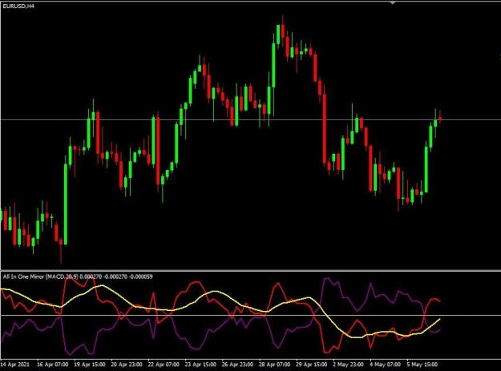Click the 19 Apr 15:00 time label
Image resolution: width=501 pixels, height=371 pixels.
[x=90, y=365]
